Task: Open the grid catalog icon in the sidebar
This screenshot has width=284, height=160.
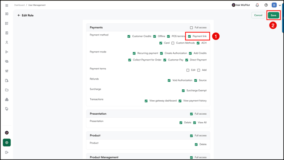Action: pos(7,71)
